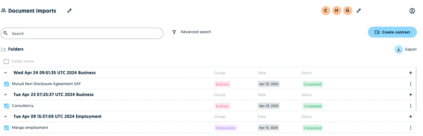Open Mutual Non-Disclosure Agreement SAP document
Screen dimensions: 423x136
[46, 84]
